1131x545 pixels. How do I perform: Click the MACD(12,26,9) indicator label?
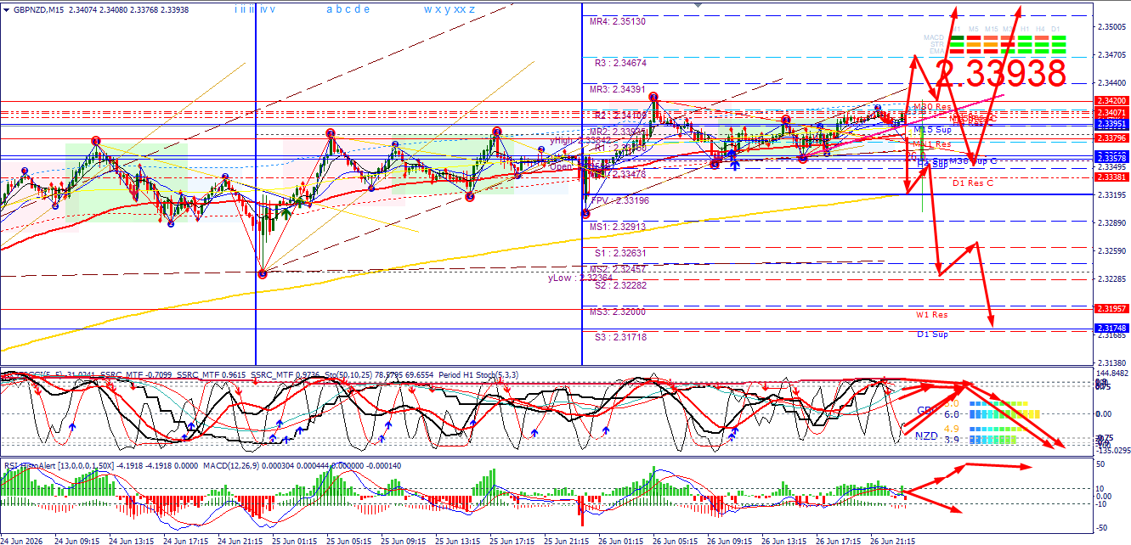coord(232,465)
